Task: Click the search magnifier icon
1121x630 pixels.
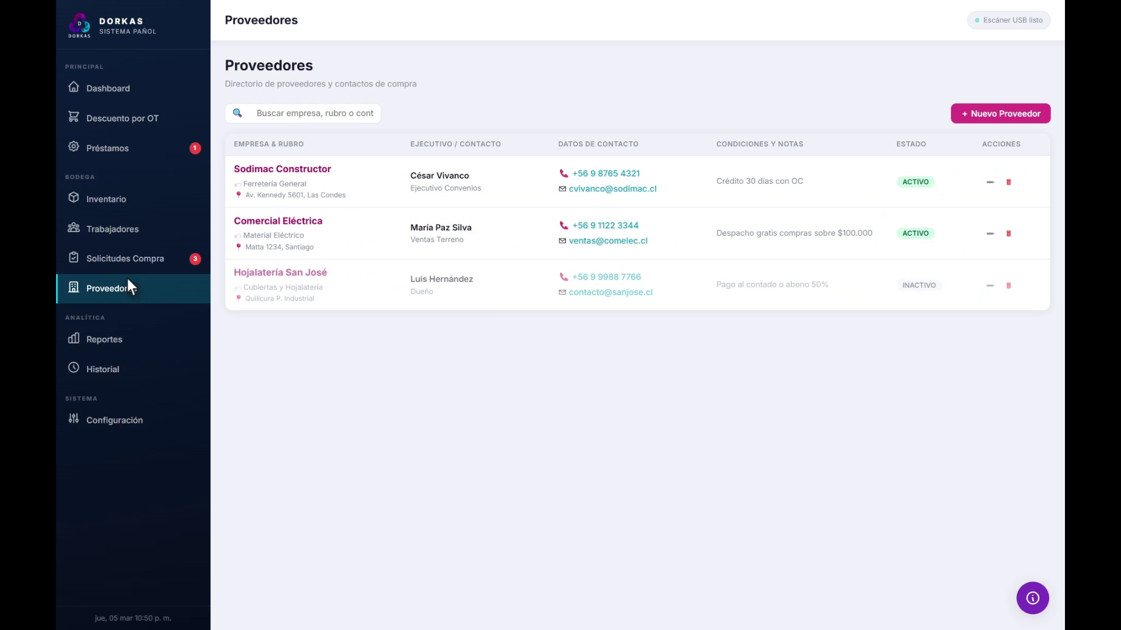Action: (x=238, y=113)
